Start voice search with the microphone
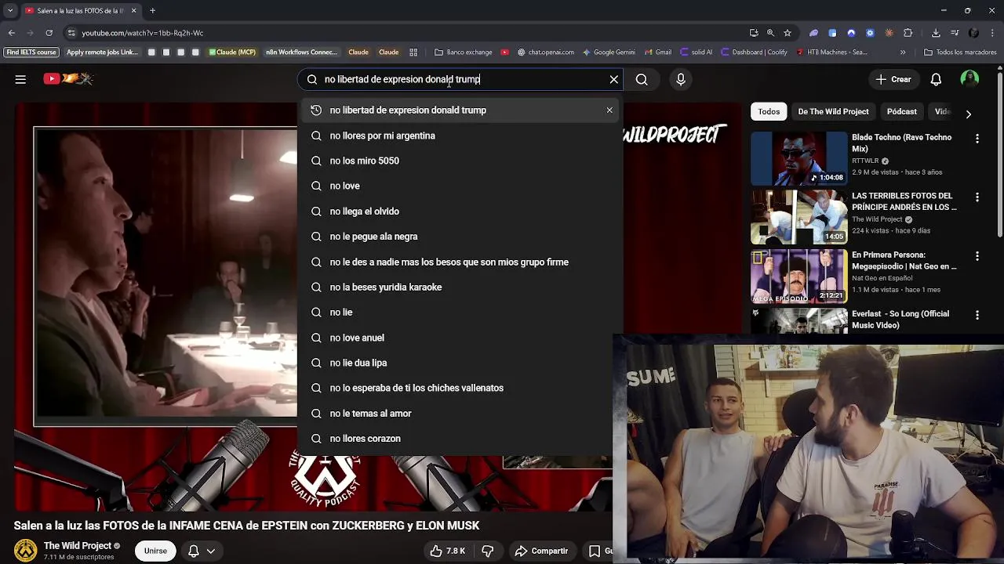 click(681, 79)
